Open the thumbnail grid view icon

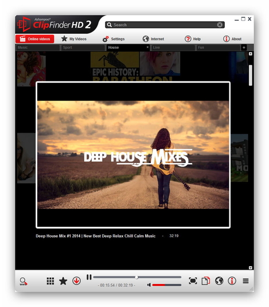click(x=50, y=281)
